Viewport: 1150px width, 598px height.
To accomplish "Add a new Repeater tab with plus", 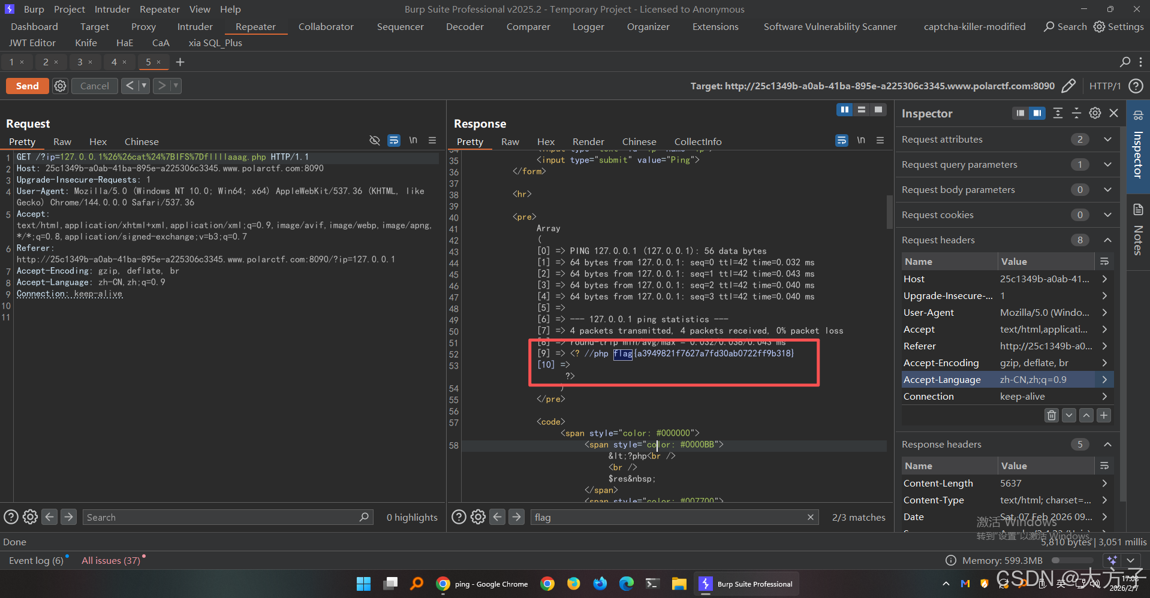I will click(180, 62).
